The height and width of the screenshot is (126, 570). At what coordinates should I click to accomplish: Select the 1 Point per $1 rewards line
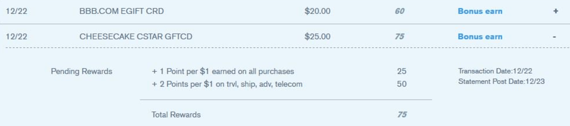click(223, 71)
